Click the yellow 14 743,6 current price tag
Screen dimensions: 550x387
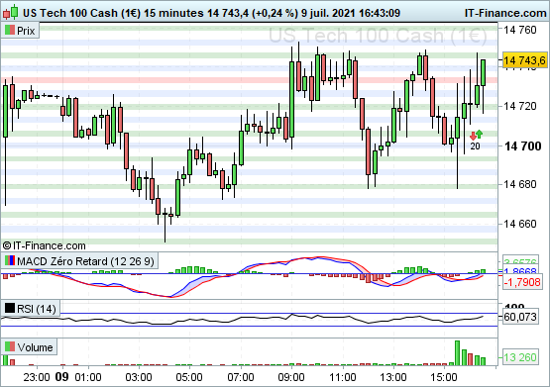pos(525,60)
